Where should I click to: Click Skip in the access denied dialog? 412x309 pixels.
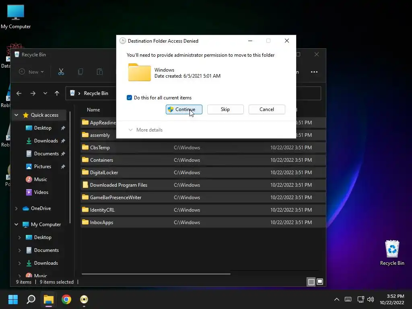coord(225,109)
